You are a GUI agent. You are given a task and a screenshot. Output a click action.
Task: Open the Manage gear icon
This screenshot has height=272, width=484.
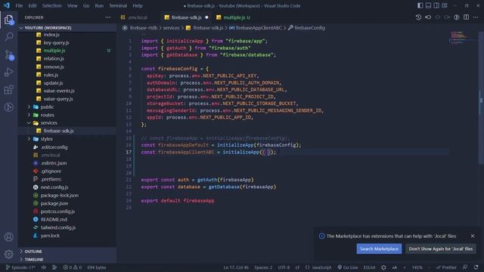8,254
